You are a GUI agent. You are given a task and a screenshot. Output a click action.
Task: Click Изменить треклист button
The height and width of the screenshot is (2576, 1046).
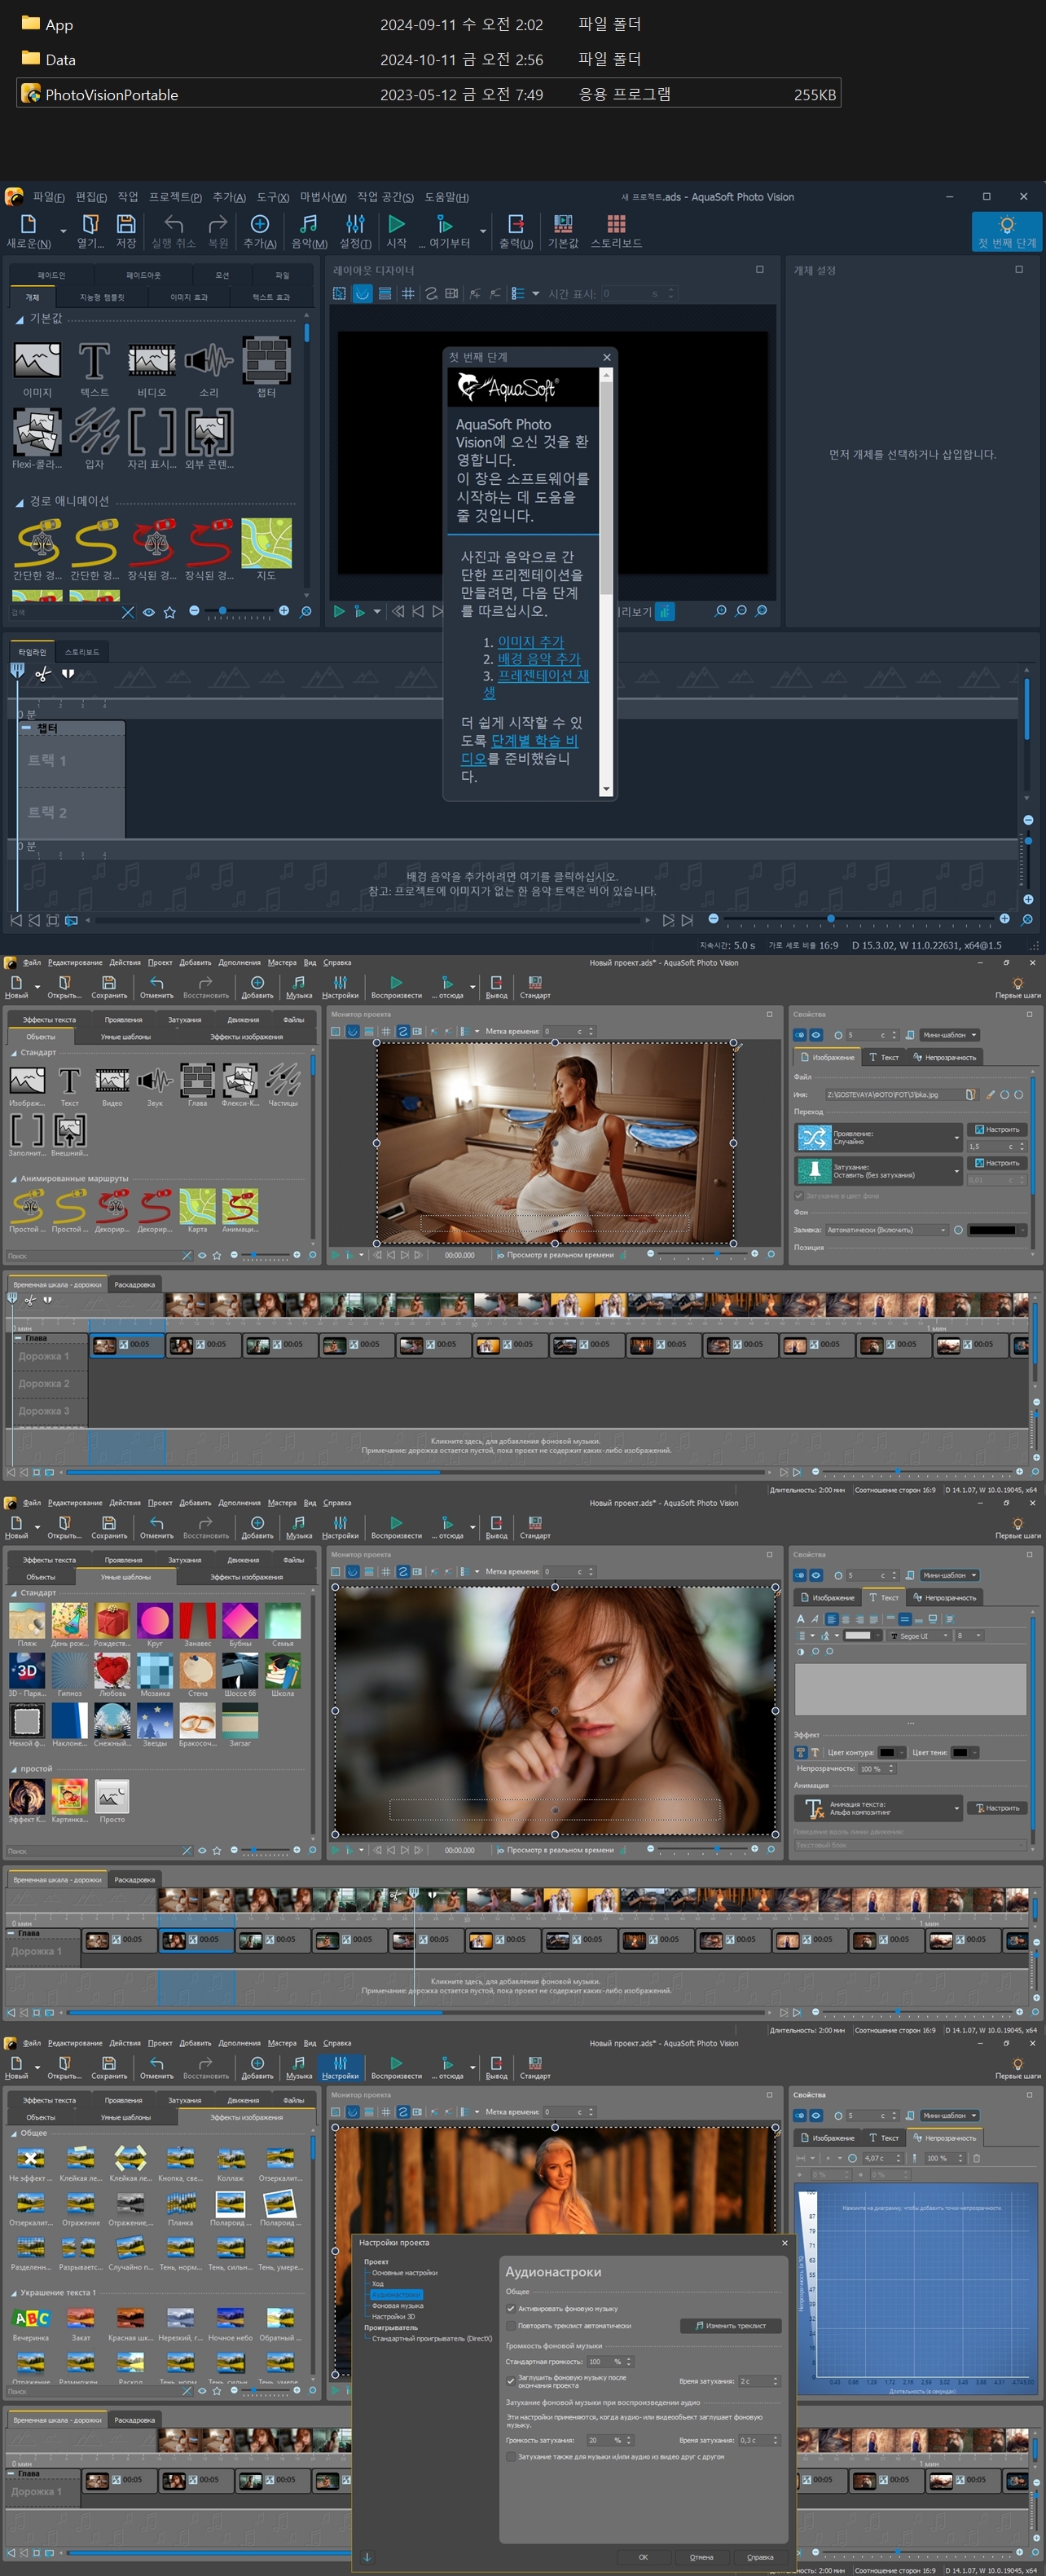tap(730, 2326)
